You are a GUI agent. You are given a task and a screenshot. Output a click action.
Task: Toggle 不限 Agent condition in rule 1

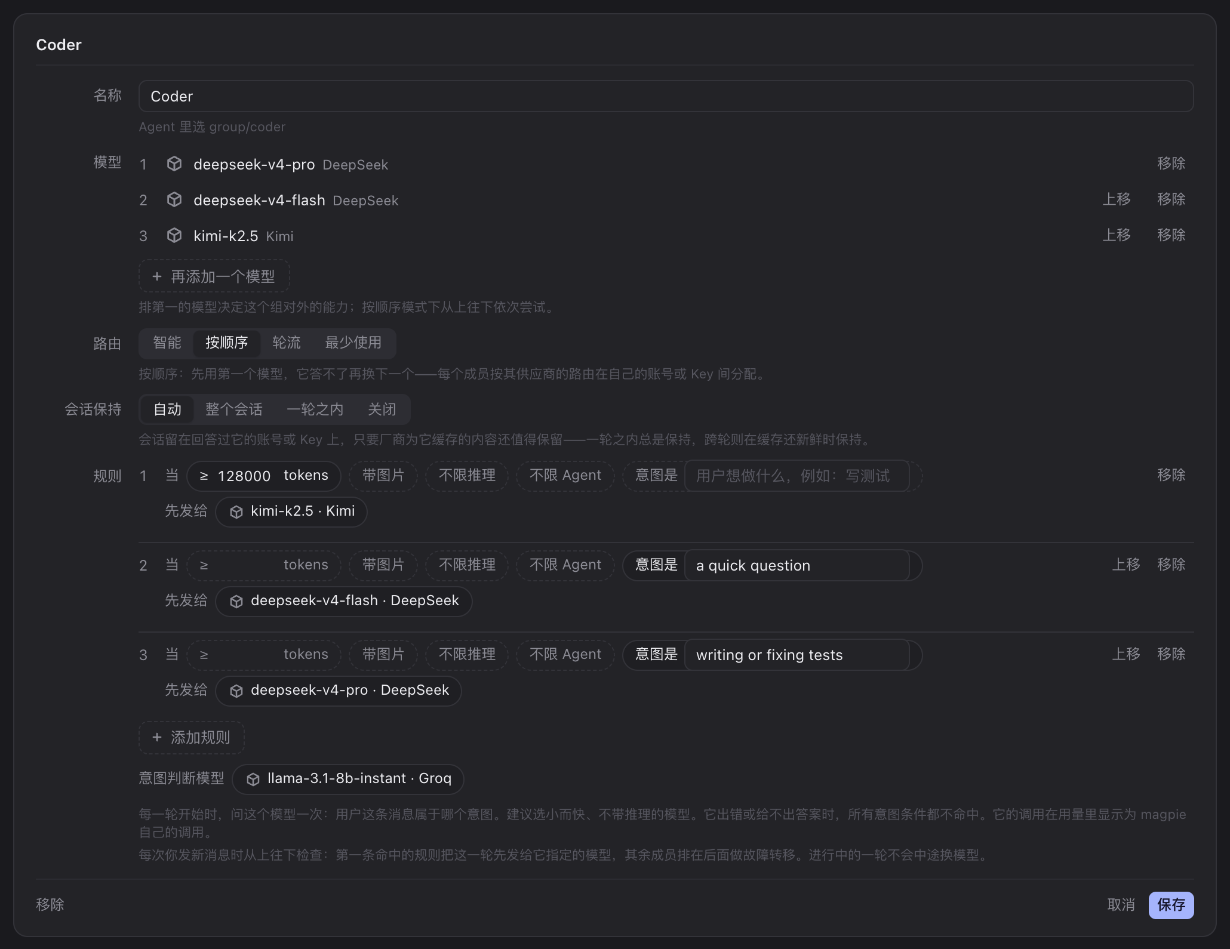click(565, 476)
